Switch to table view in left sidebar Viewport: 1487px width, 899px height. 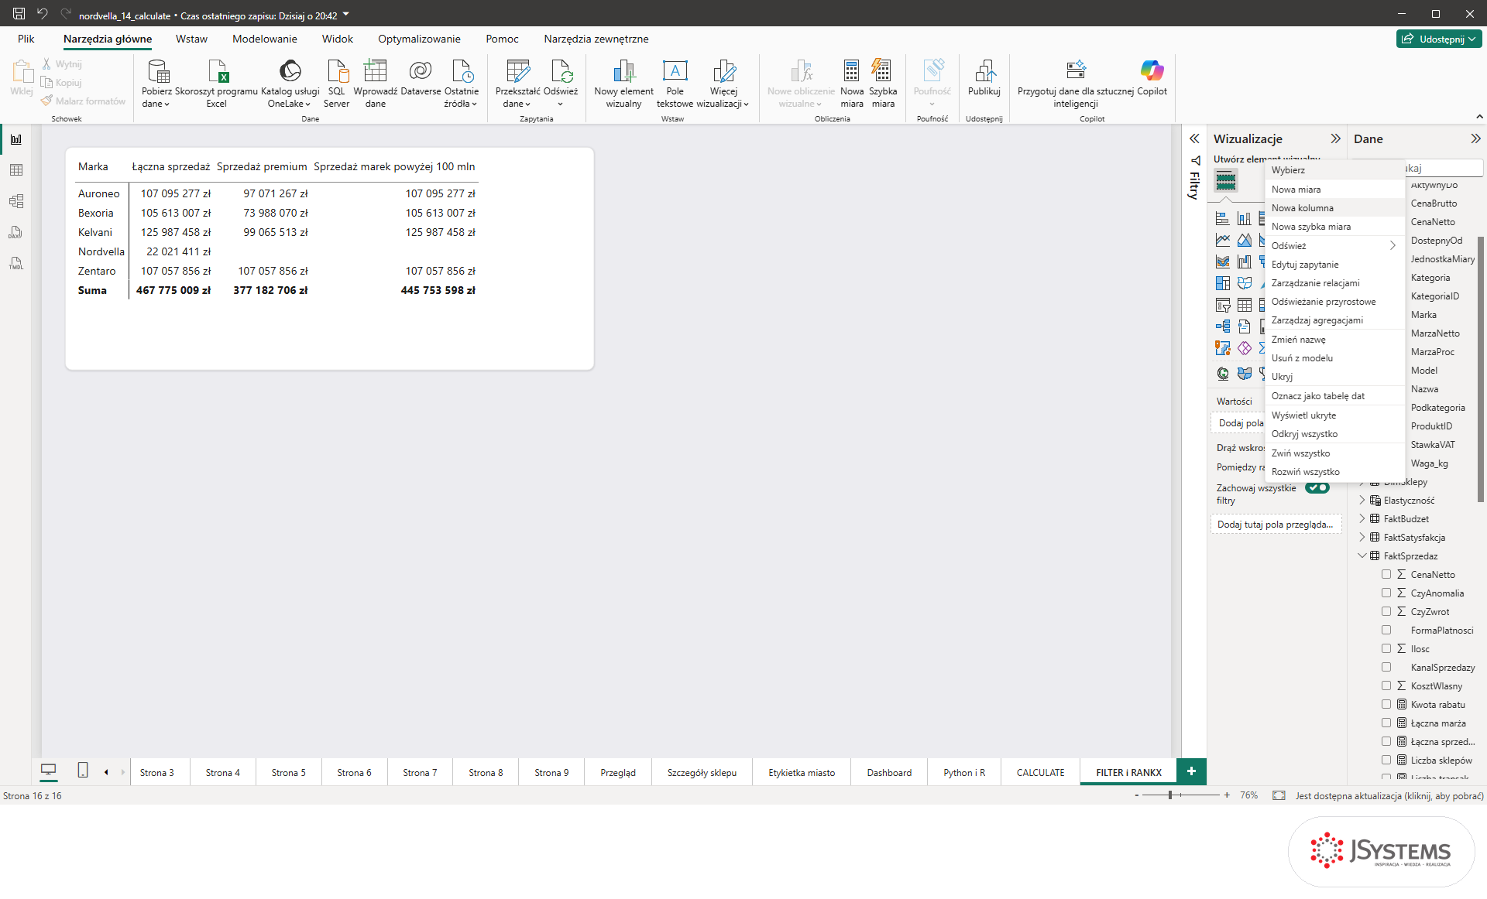point(16,170)
